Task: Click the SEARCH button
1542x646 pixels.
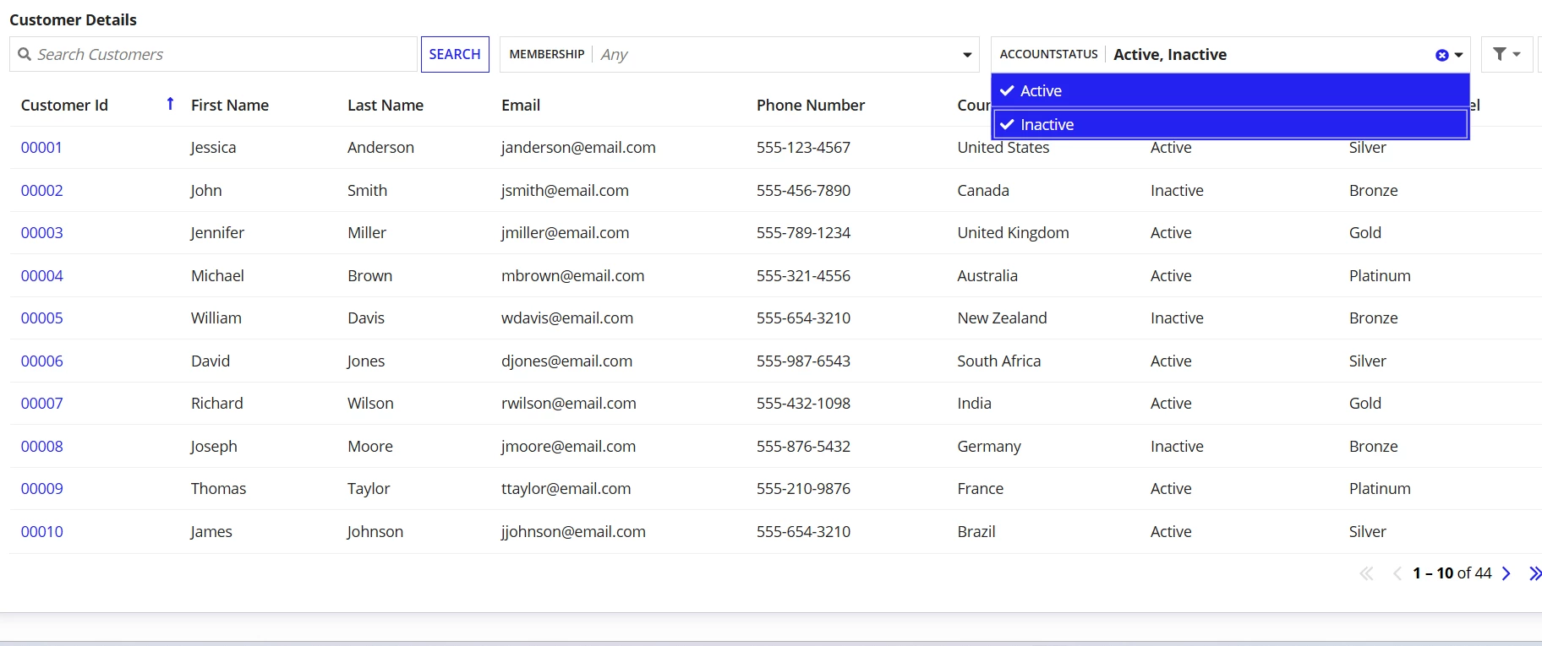Action: tap(455, 54)
